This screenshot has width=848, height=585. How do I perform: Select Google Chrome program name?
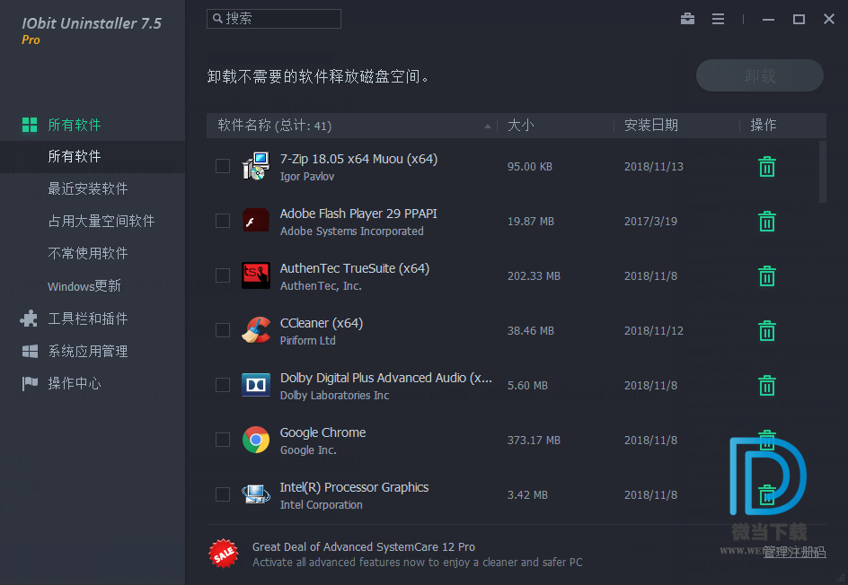(x=322, y=432)
